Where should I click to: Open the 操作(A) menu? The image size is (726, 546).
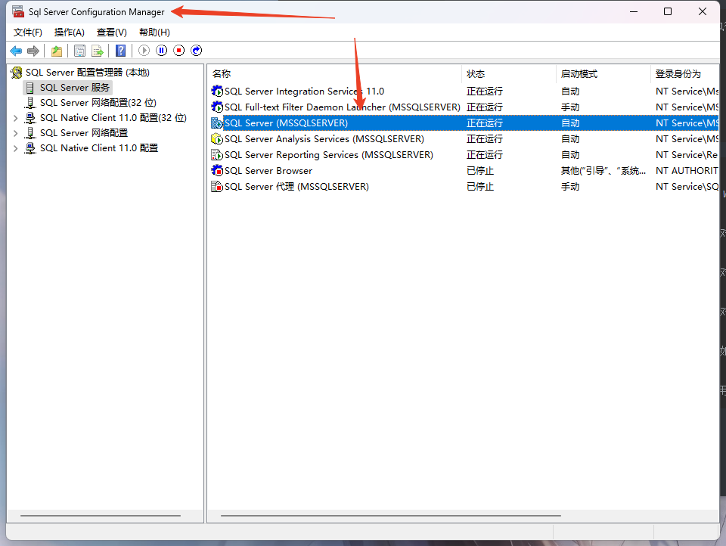[69, 32]
